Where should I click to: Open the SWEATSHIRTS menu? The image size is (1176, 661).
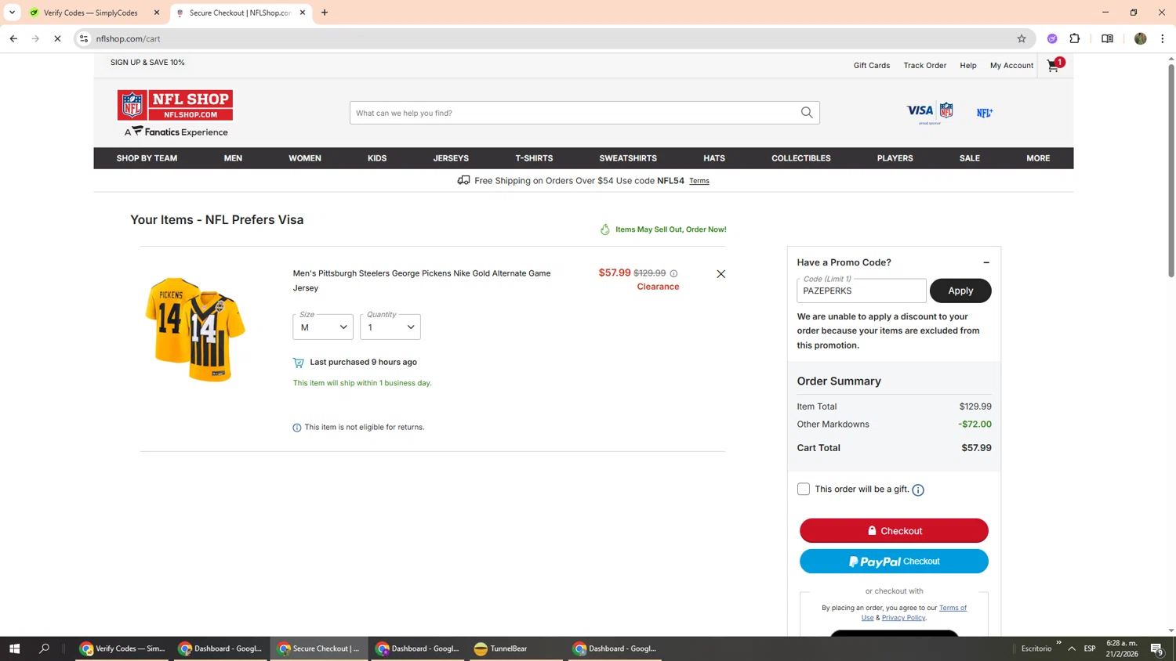pos(628,158)
